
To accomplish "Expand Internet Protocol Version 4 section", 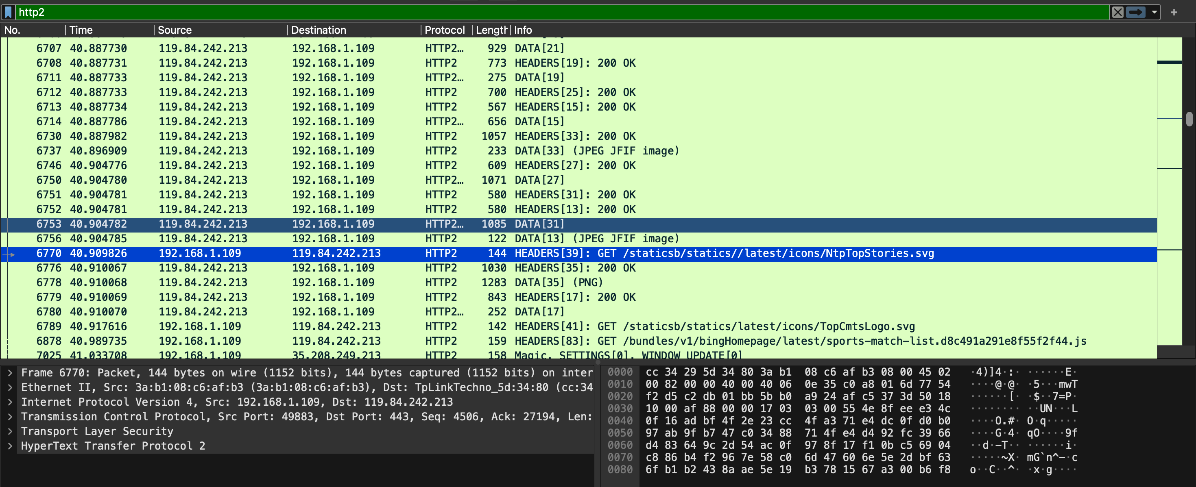I will coord(10,402).
